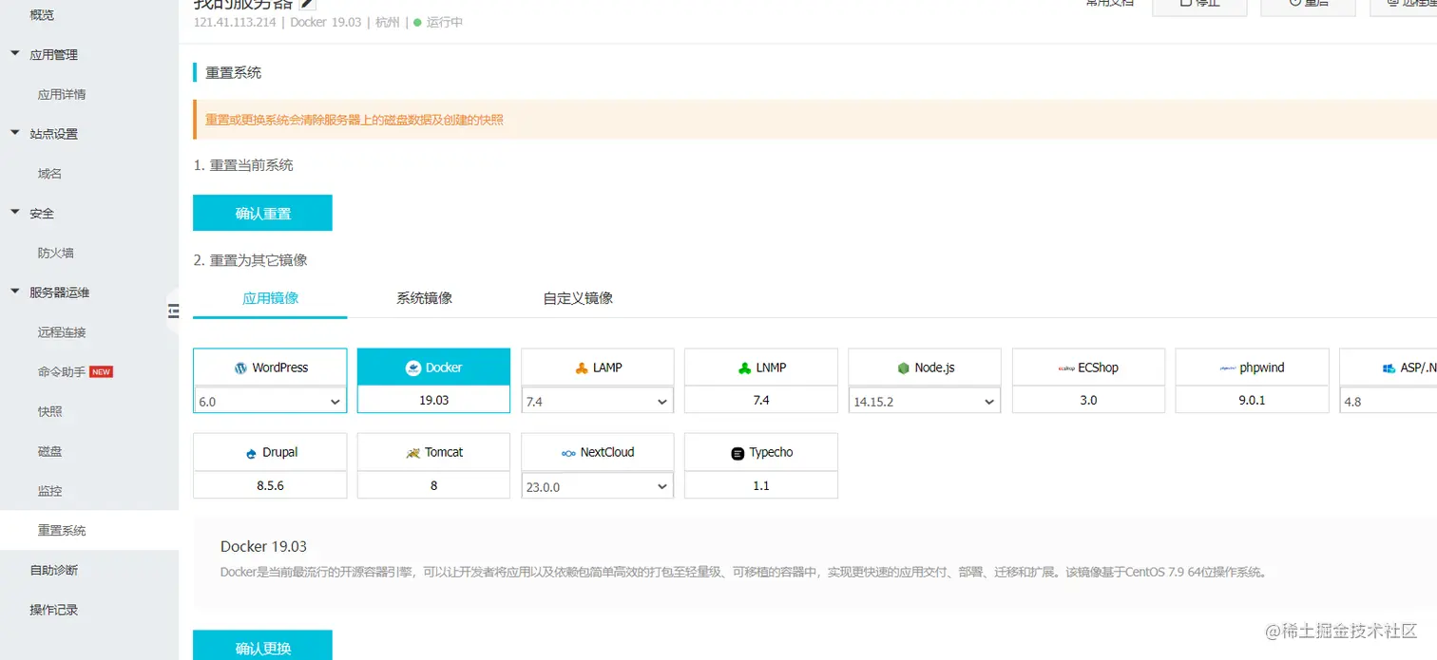Click the Typecho logo icon
The image size is (1437, 660).
point(738,453)
